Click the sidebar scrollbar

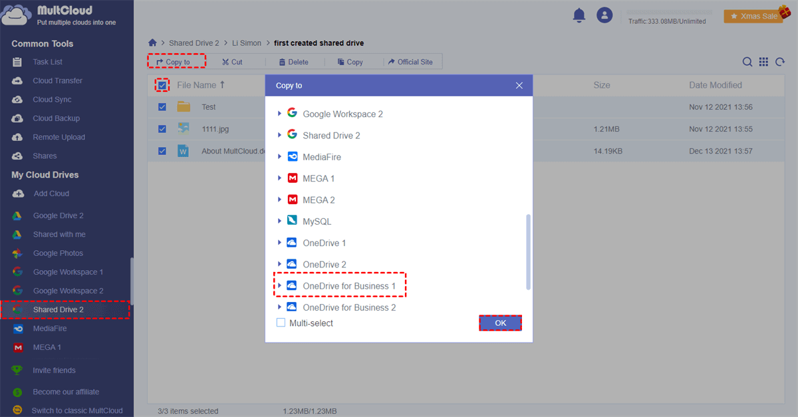tap(132, 281)
